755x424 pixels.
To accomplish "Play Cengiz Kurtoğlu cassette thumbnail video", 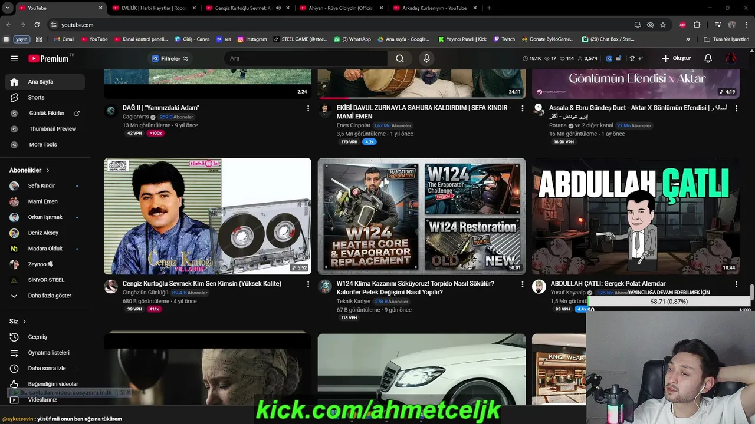I will (x=208, y=216).
